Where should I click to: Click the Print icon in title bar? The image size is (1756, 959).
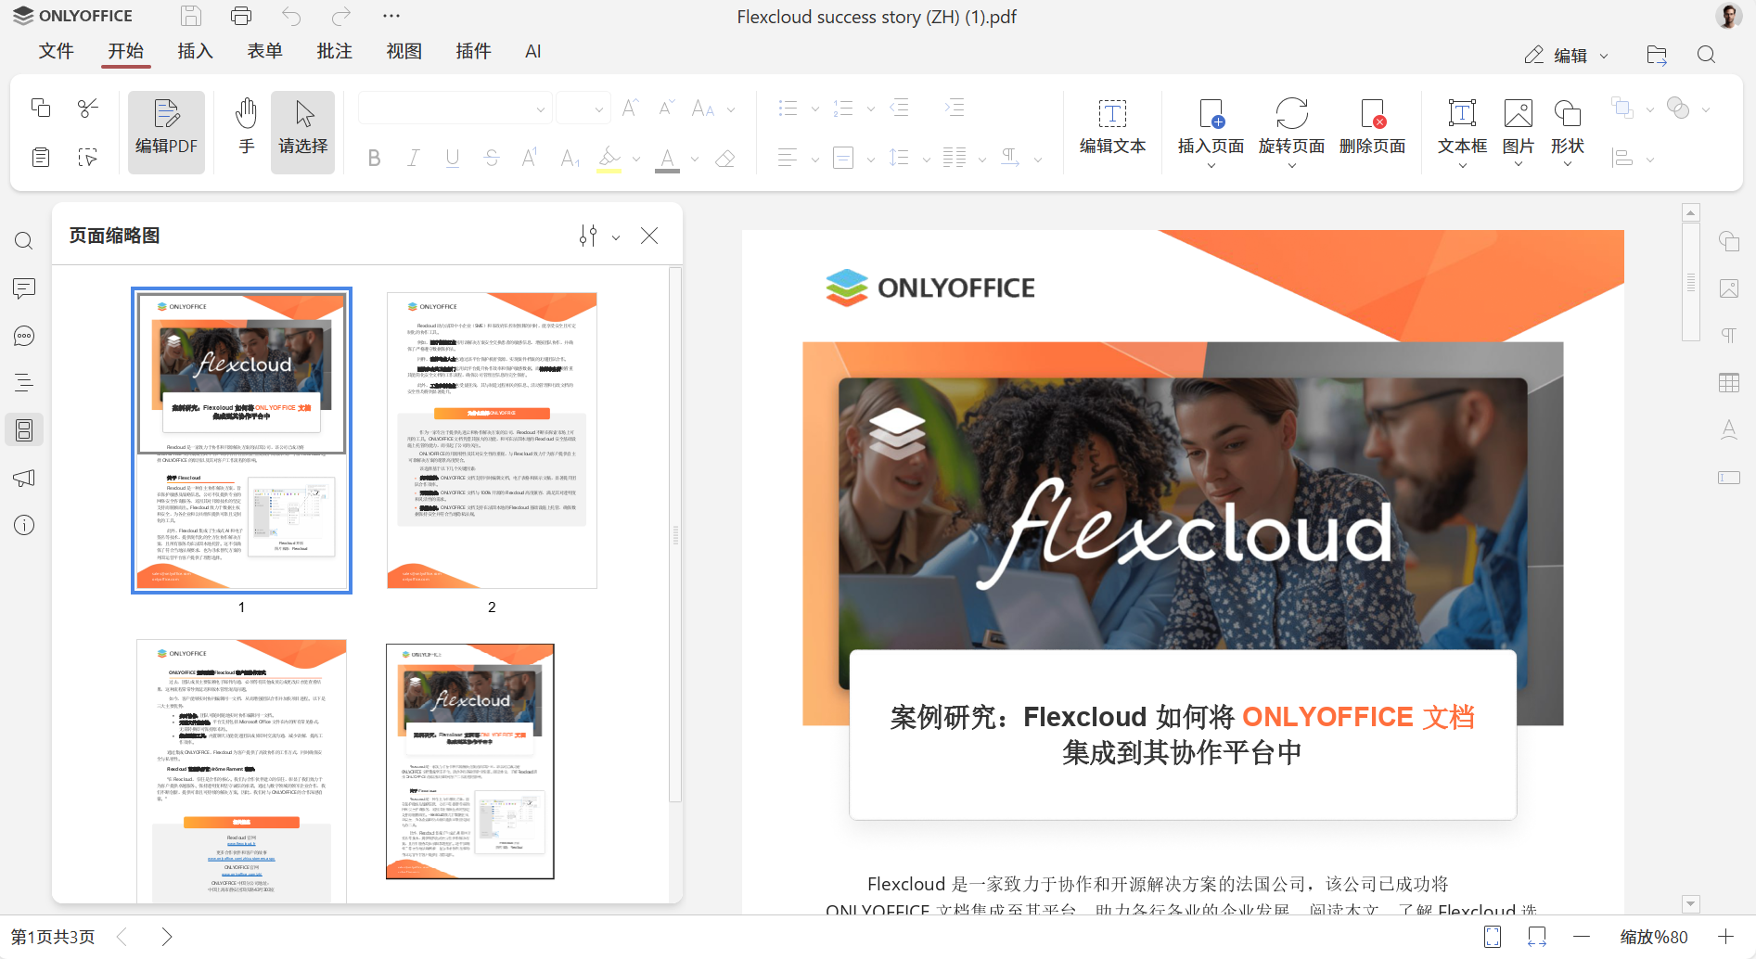tap(241, 16)
